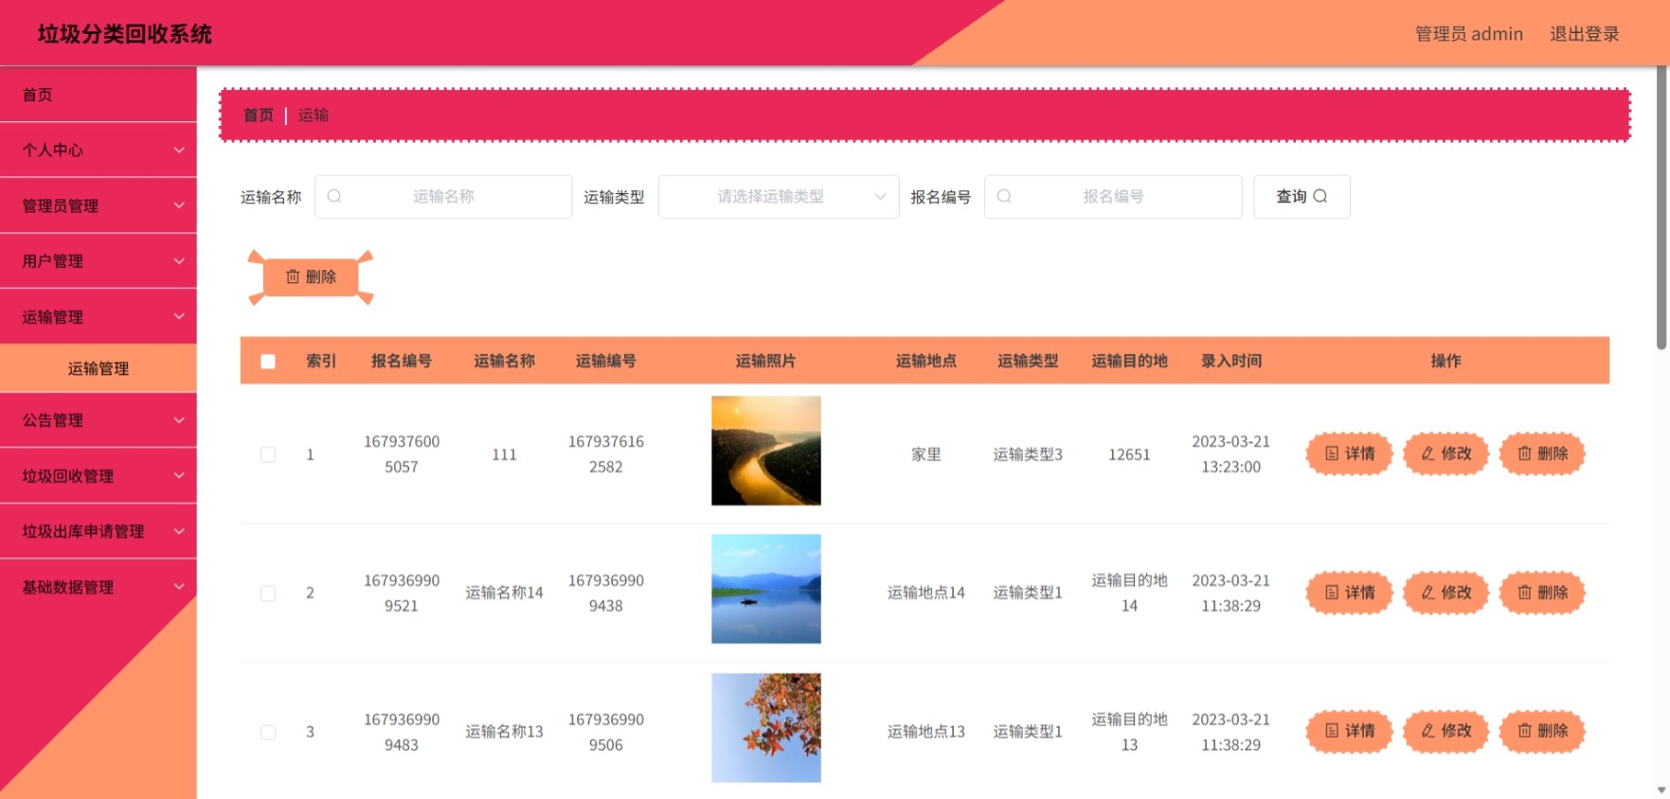This screenshot has height=799, width=1670.
Task: Expand the 公告管理 sidebar menu
Action: point(99,420)
